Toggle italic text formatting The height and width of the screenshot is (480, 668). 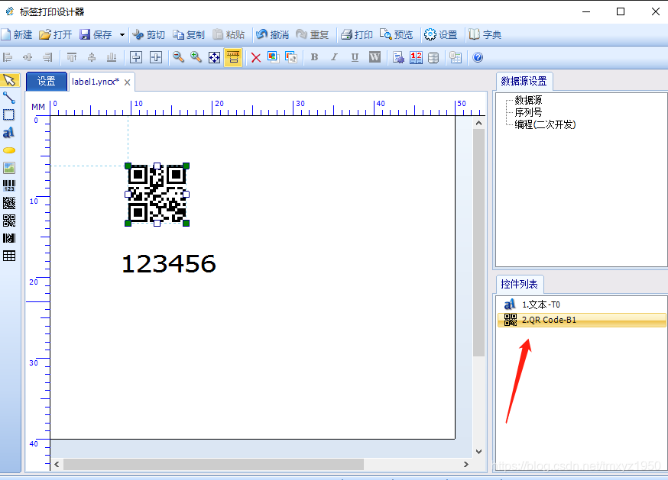335,57
